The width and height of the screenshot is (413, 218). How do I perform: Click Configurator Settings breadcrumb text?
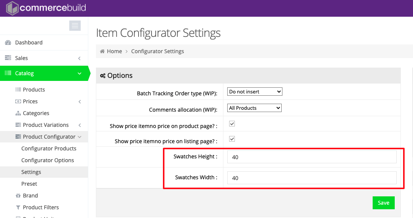(x=158, y=51)
